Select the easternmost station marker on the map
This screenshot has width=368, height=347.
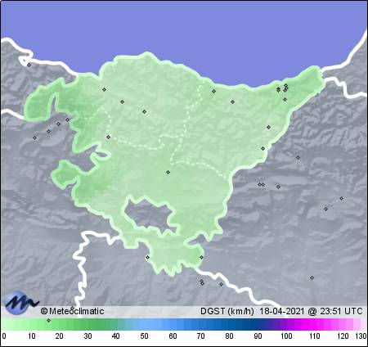[x=342, y=198]
